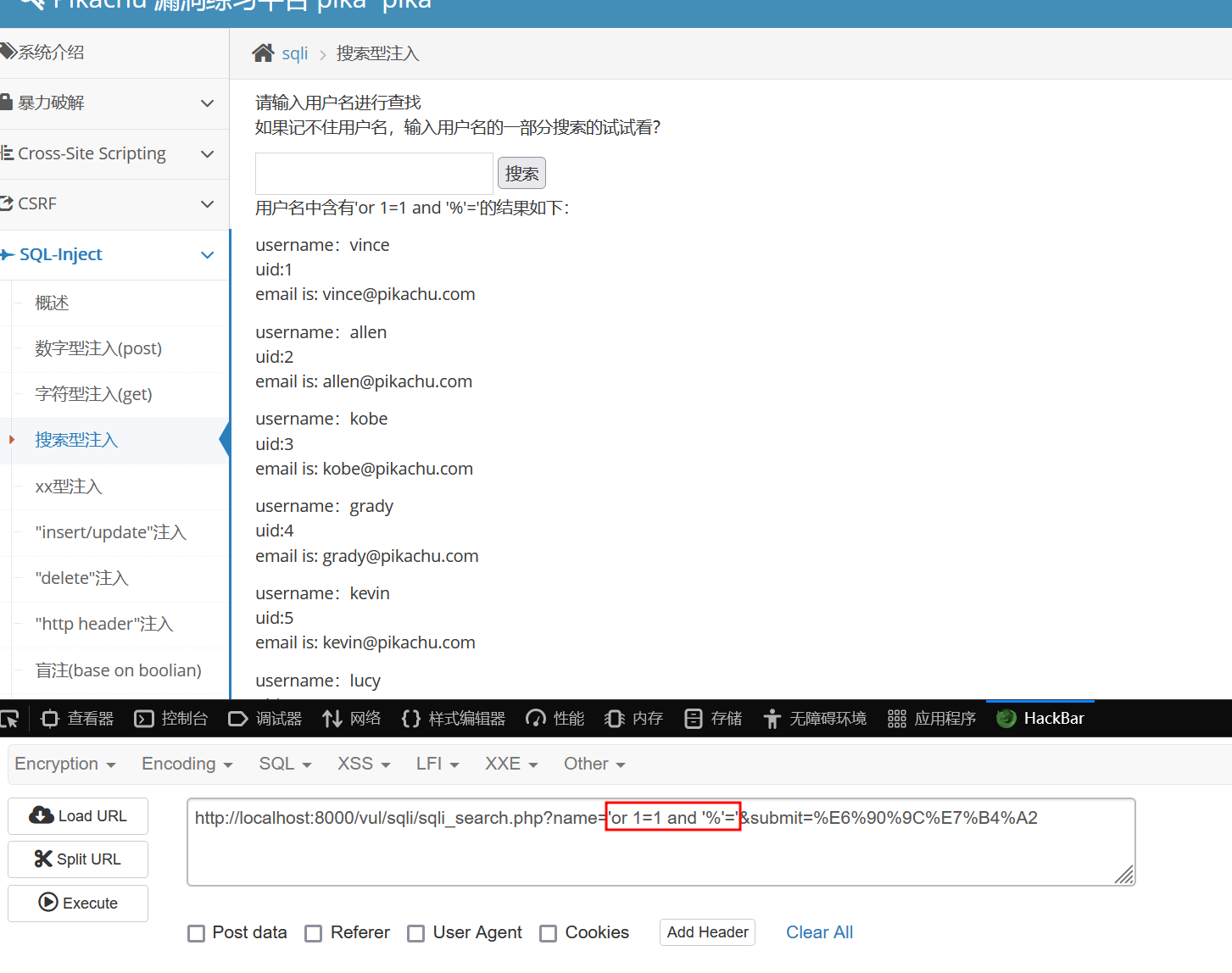Open xx型注入 page
The image size is (1232, 973).
(69, 486)
